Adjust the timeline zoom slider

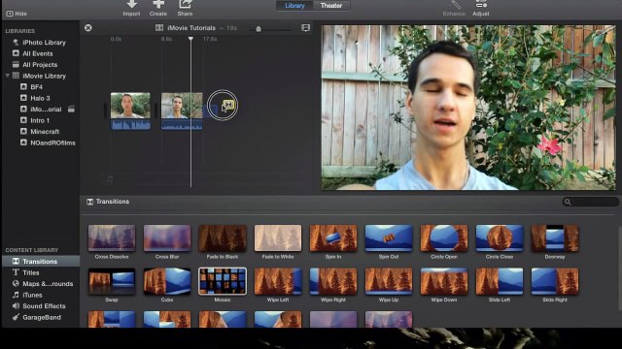(259, 28)
